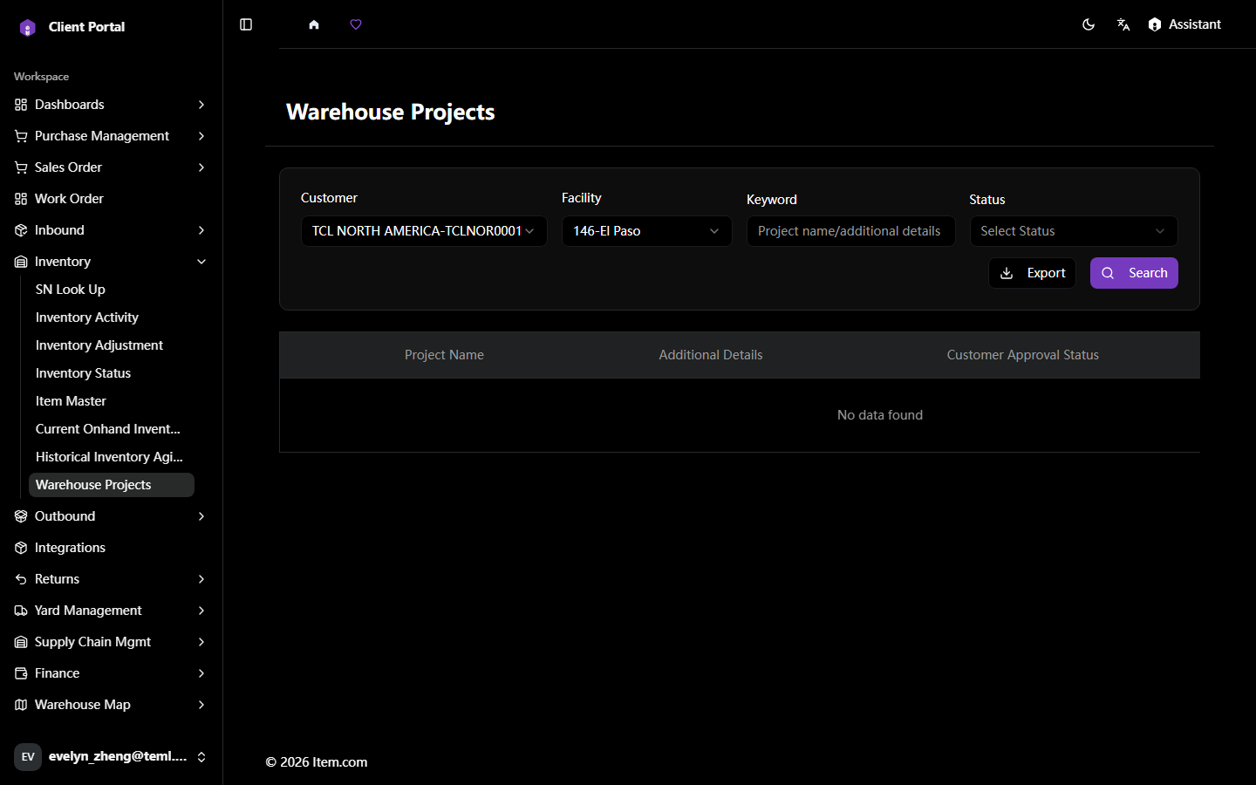This screenshot has height=785, width=1256.
Task: Click the Yard Management truck icon
Action: [21, 611]
